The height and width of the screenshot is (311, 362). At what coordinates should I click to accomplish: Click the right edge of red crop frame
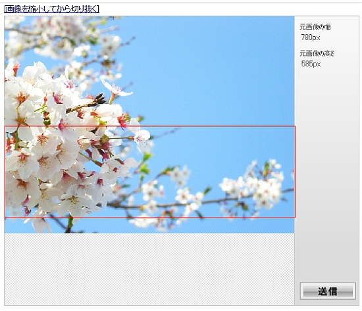[295, 172]
